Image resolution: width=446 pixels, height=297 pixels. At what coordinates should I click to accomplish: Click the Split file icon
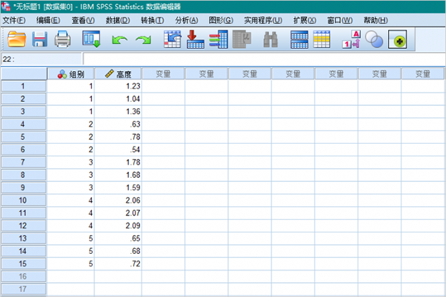pyautogui.click(x=299, y=40)
